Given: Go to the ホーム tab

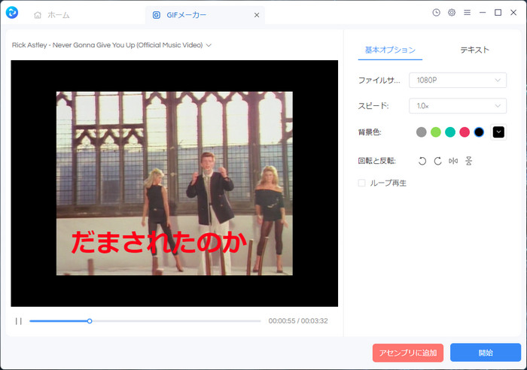Looking at the screenshot, I should coord(52,14).
